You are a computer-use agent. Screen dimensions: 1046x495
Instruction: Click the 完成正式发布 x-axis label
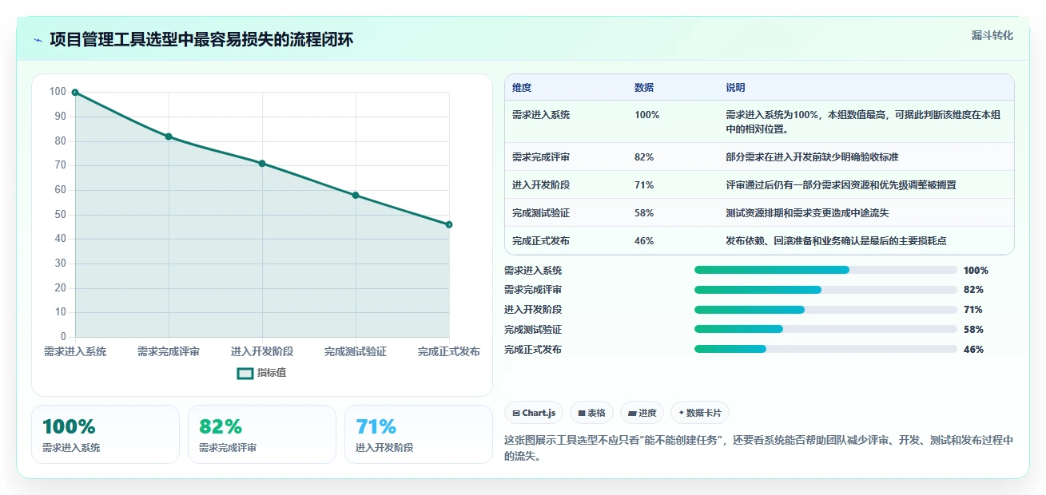[449, 352]
